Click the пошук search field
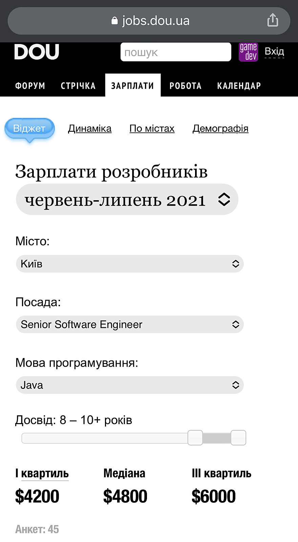The height and width of the screenshot is (542, 298). point(176,52)
